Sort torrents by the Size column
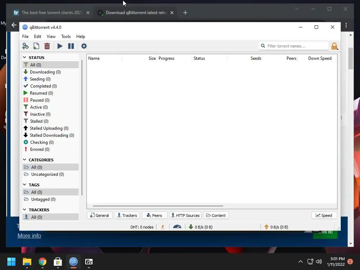Viewport: 360px width, 270px height. tap(139, 58)
